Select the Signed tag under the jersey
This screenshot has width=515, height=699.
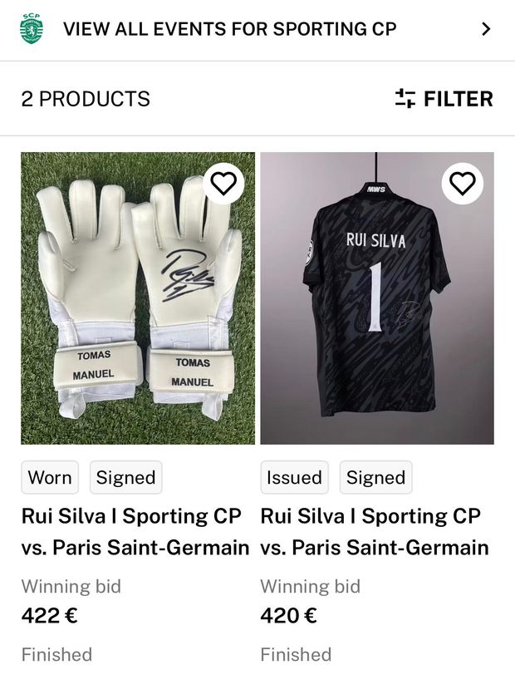click(375, 477)
